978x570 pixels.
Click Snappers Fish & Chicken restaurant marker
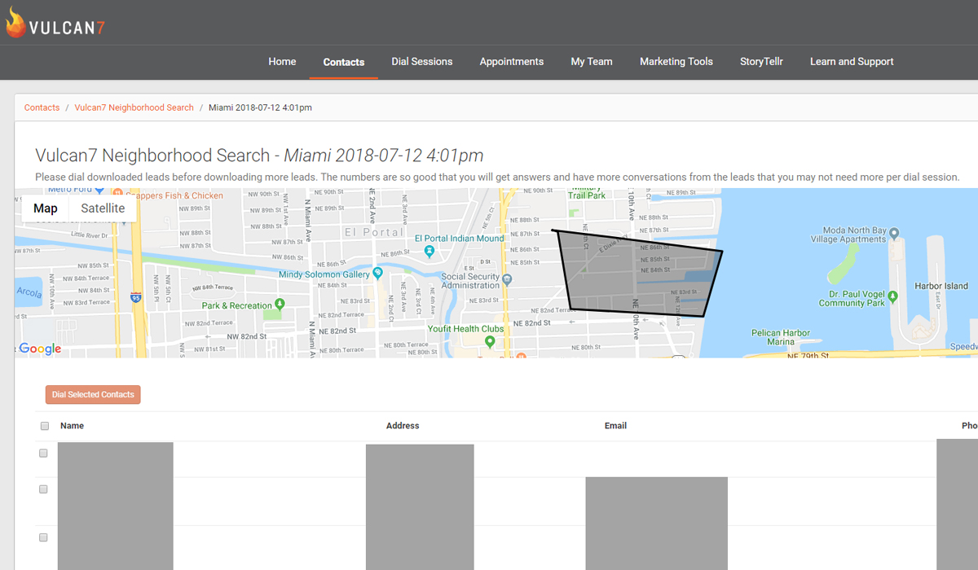tap(117, 193)
